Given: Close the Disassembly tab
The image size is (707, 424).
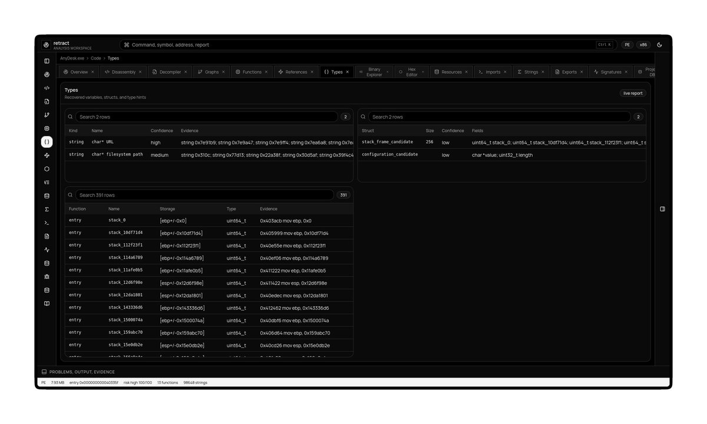Looking at the screenshot, I should pos(140,72).
